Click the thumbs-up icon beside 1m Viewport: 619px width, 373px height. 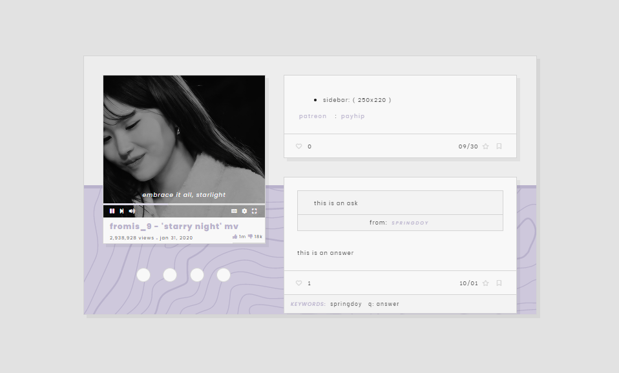coord(235,237)
